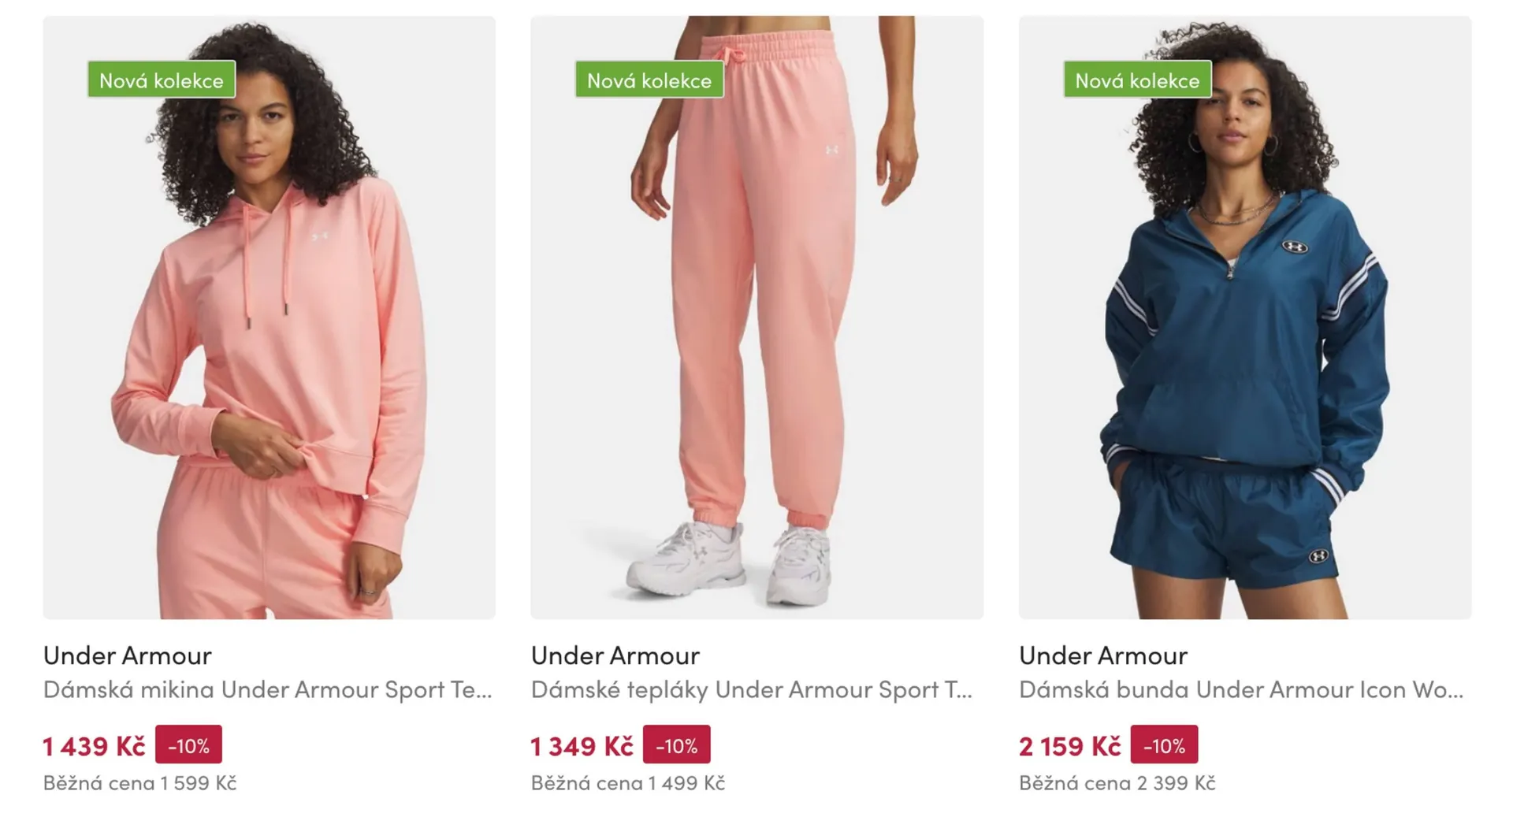This screenshot has width=1513, height=828.
Task: Click the 1 349 Kč sale price
Action: [x=582, y=746]
